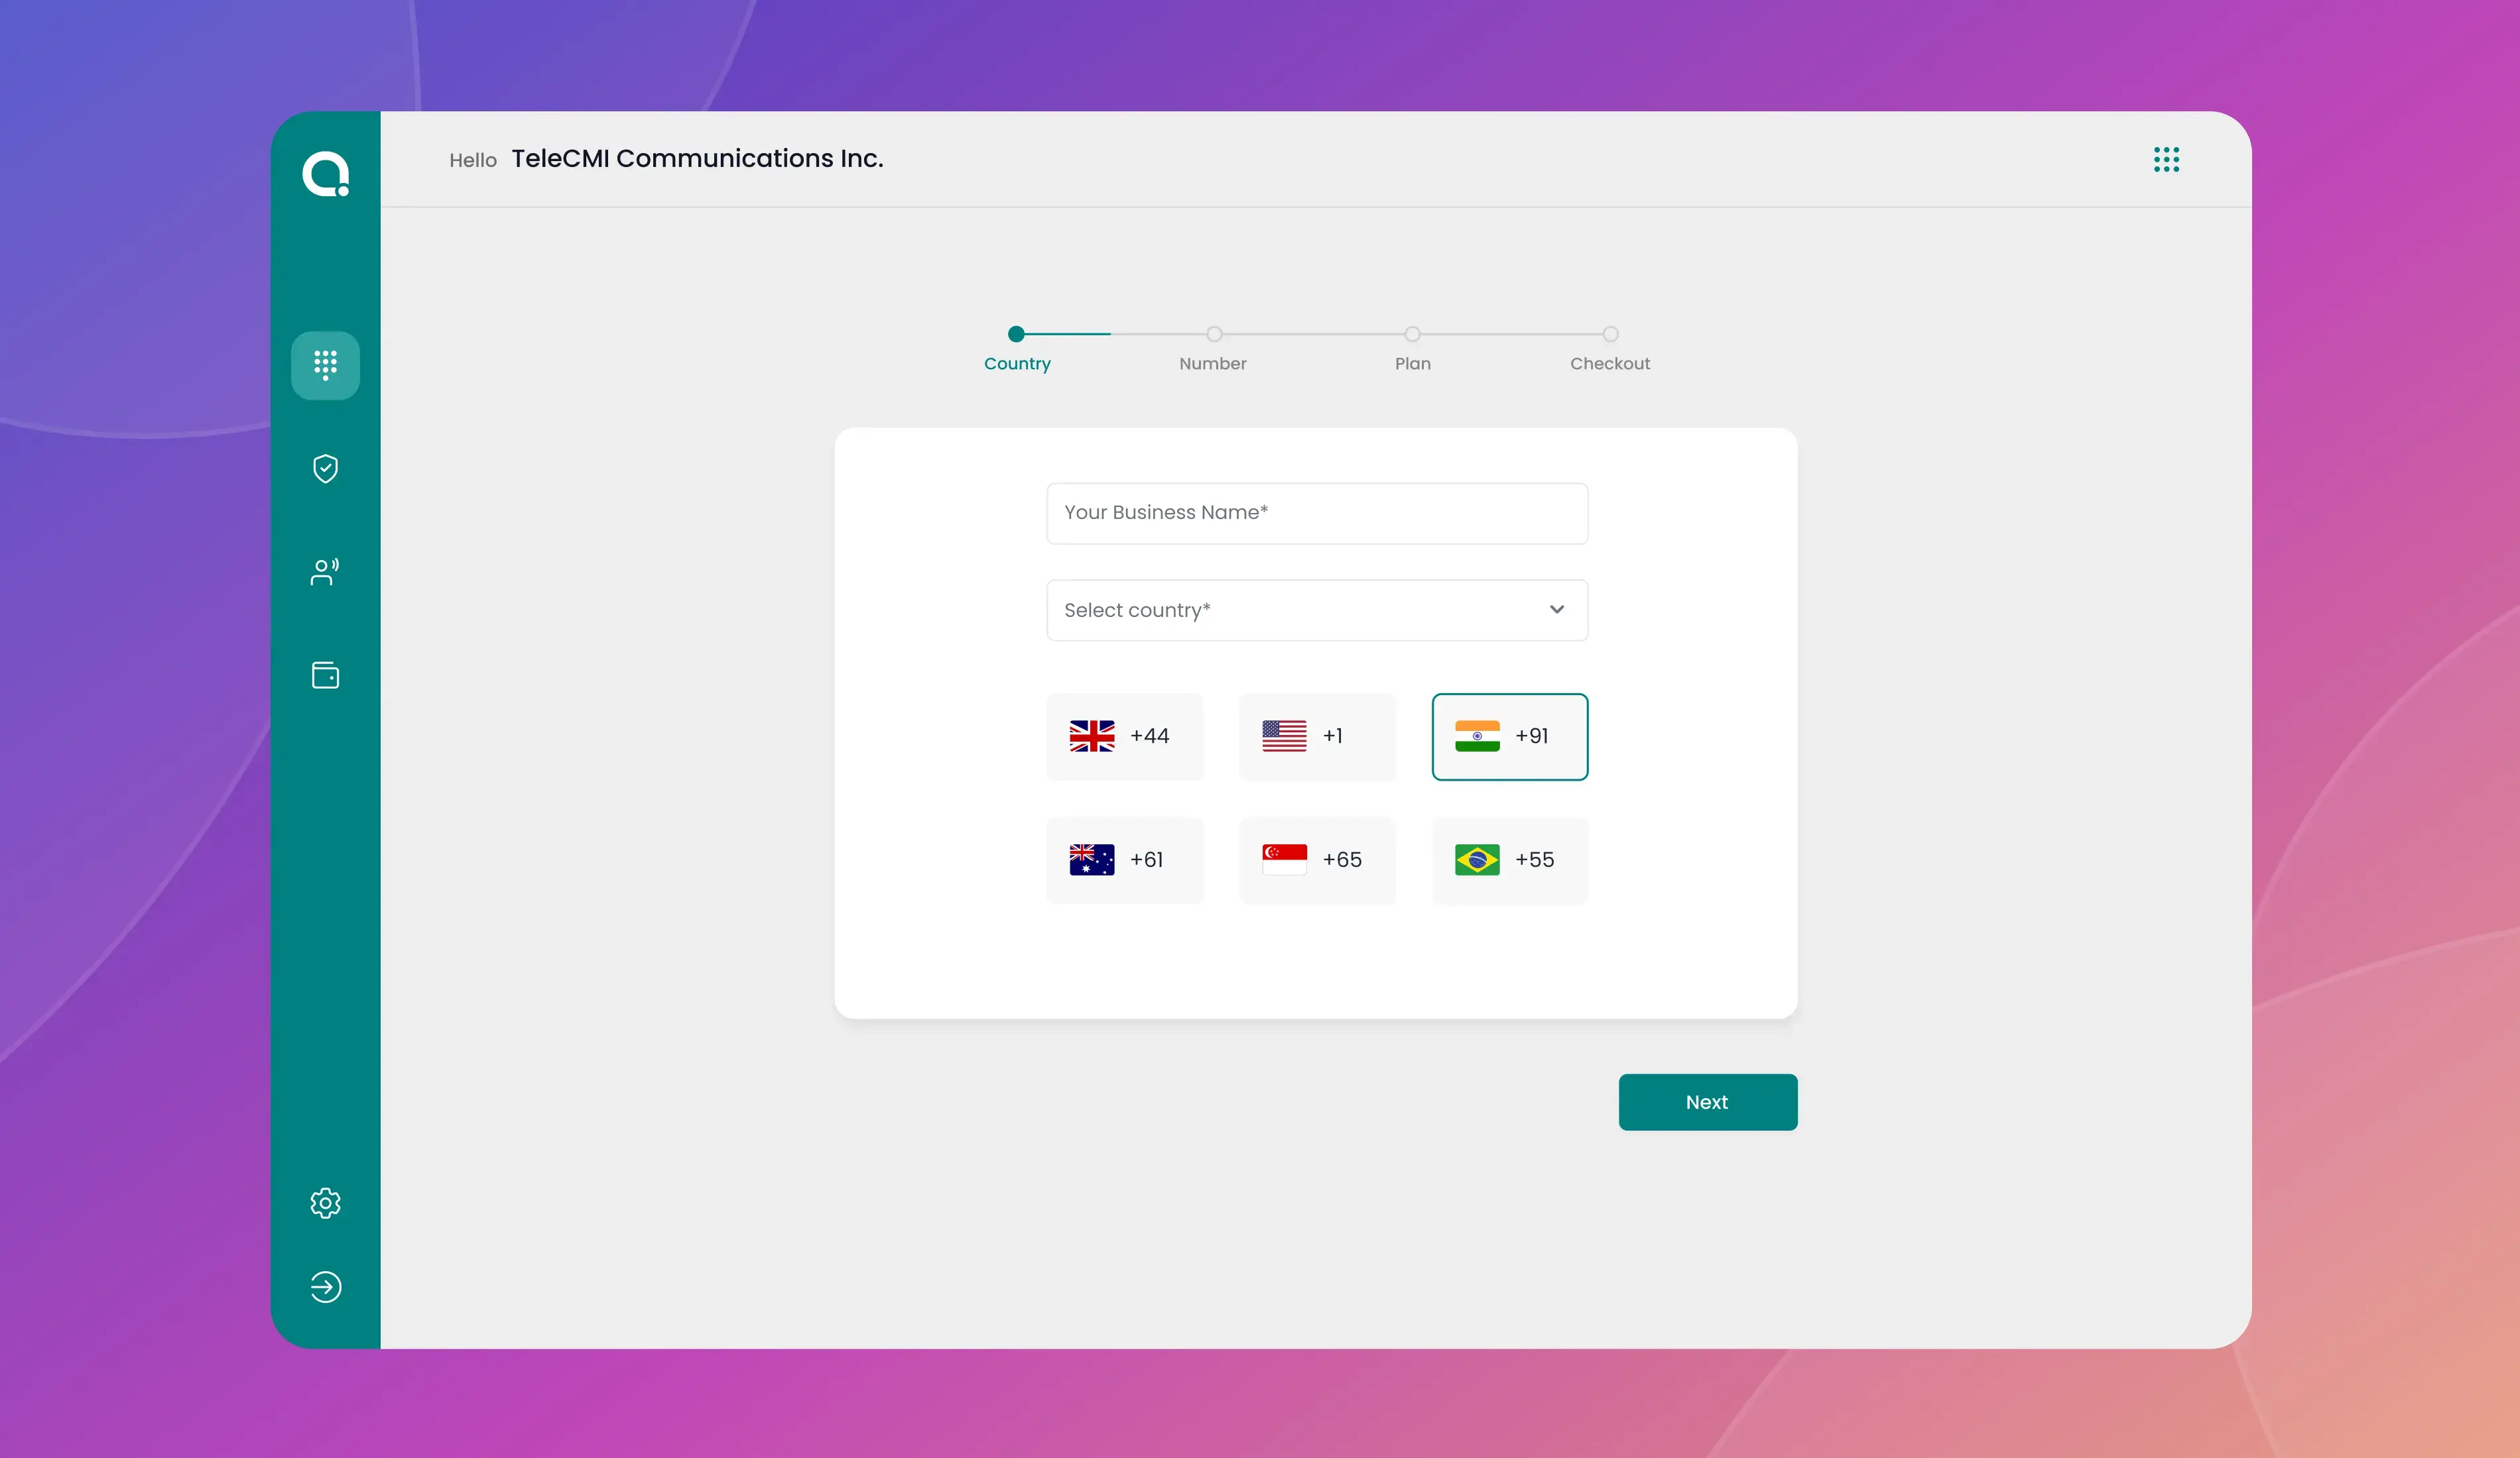The image size is (2520, 1458).
Task: Open the dialpad numbers icon in sidebar
Action: coord(325,364)
